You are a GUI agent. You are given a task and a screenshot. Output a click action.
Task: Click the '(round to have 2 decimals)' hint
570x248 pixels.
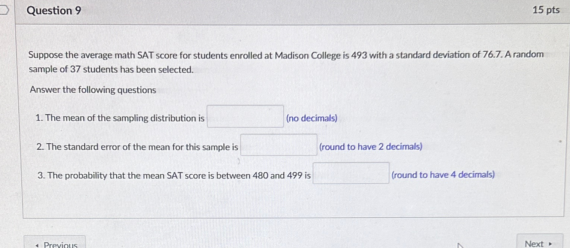point(371,147)
